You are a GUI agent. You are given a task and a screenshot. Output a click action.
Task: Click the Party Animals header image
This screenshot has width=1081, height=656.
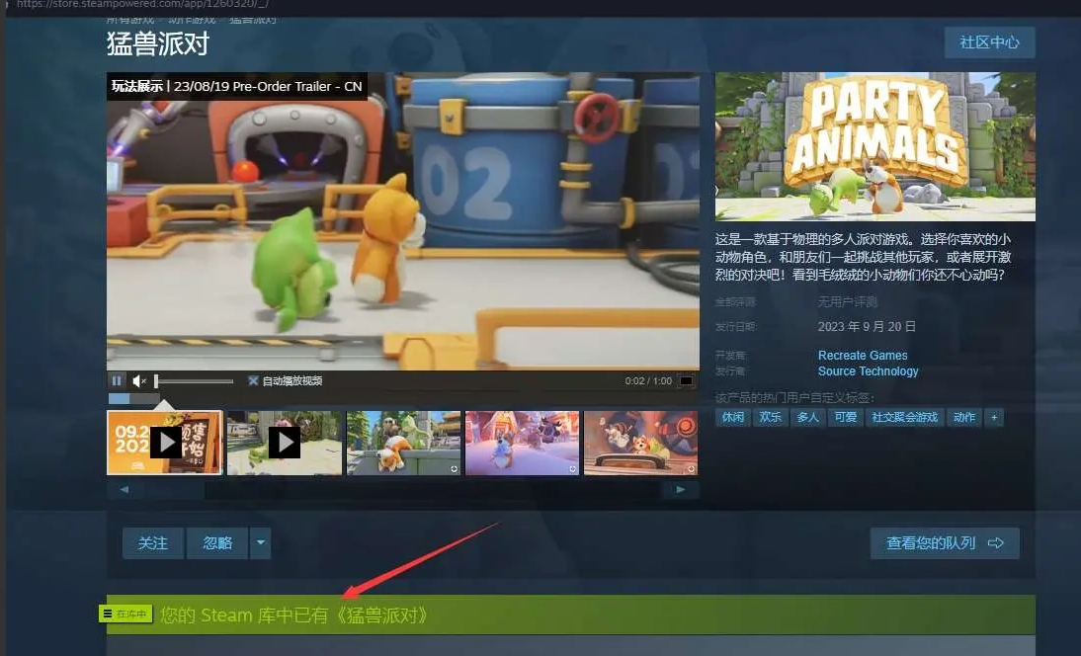(x=874, y=146)
